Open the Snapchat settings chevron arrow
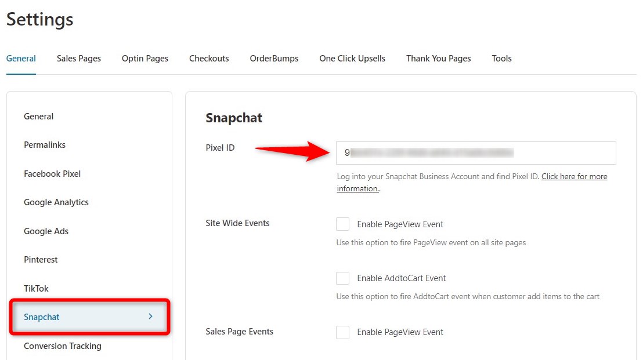 point(150,317)
